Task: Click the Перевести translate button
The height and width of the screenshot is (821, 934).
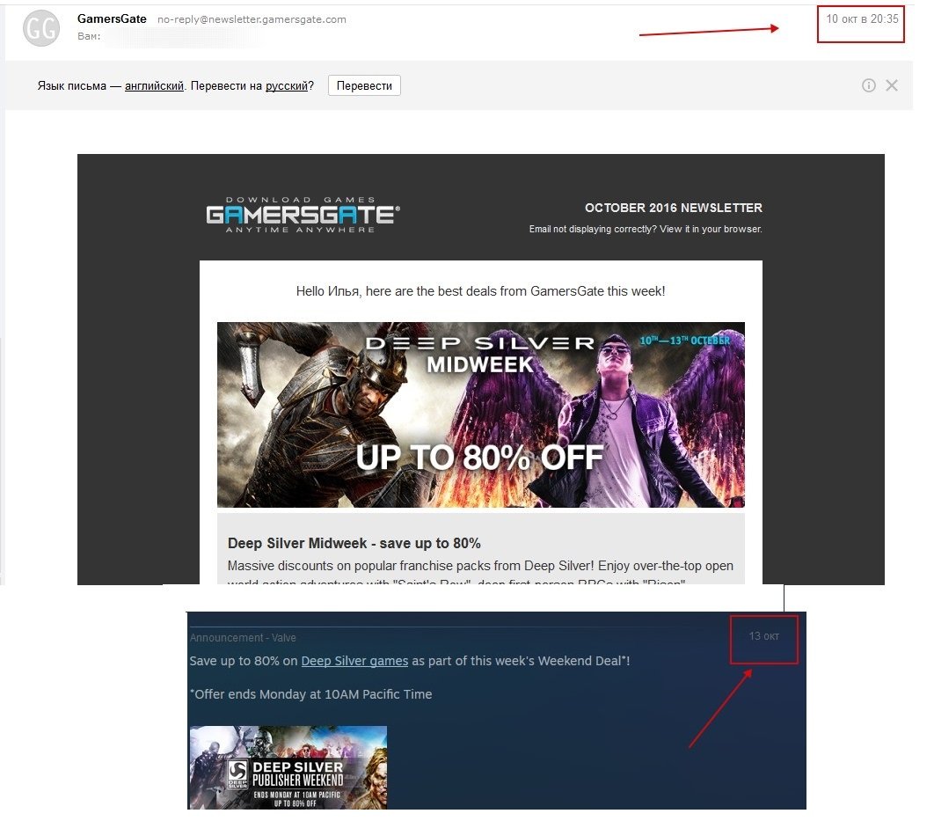Action: coord(364,85)
